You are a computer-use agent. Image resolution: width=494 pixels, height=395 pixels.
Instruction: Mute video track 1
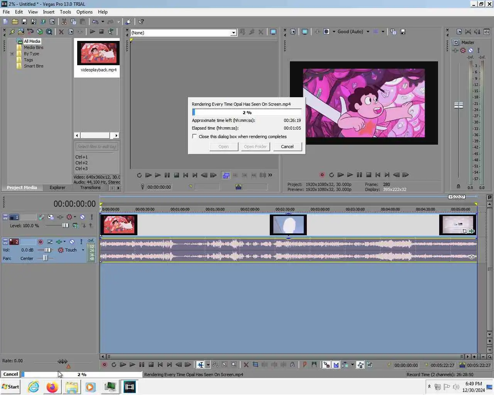click(x=82, y=217)
